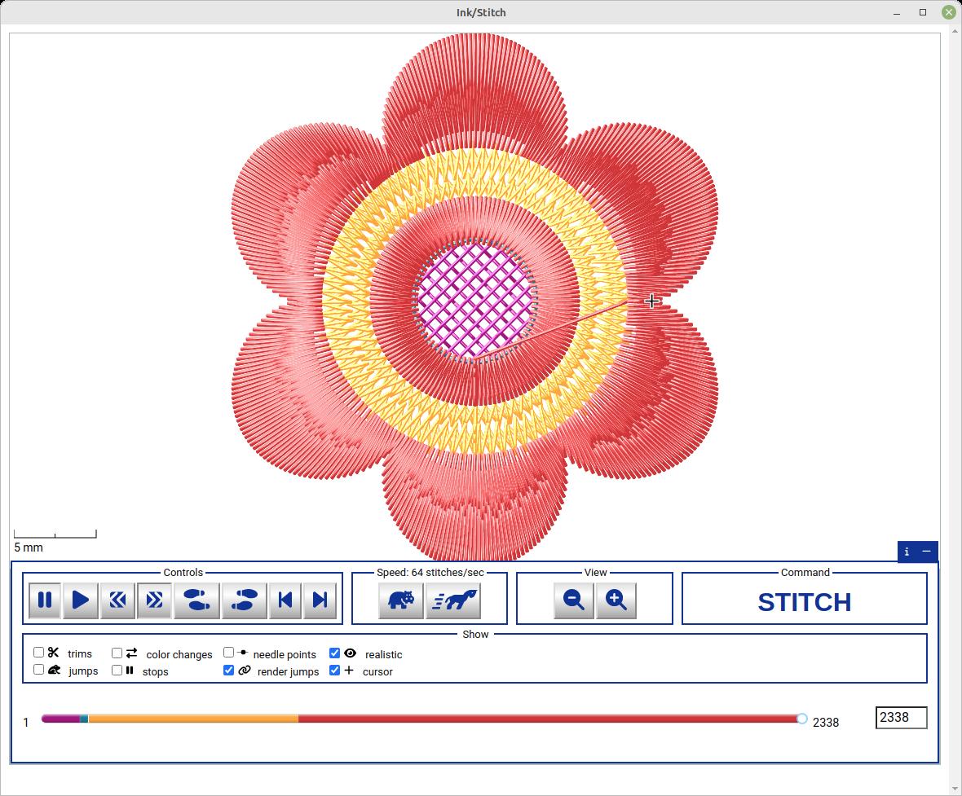Viewport: 962px width, 796px height.
Task: Select the backward footprints step icon
Action: point(196,600)
